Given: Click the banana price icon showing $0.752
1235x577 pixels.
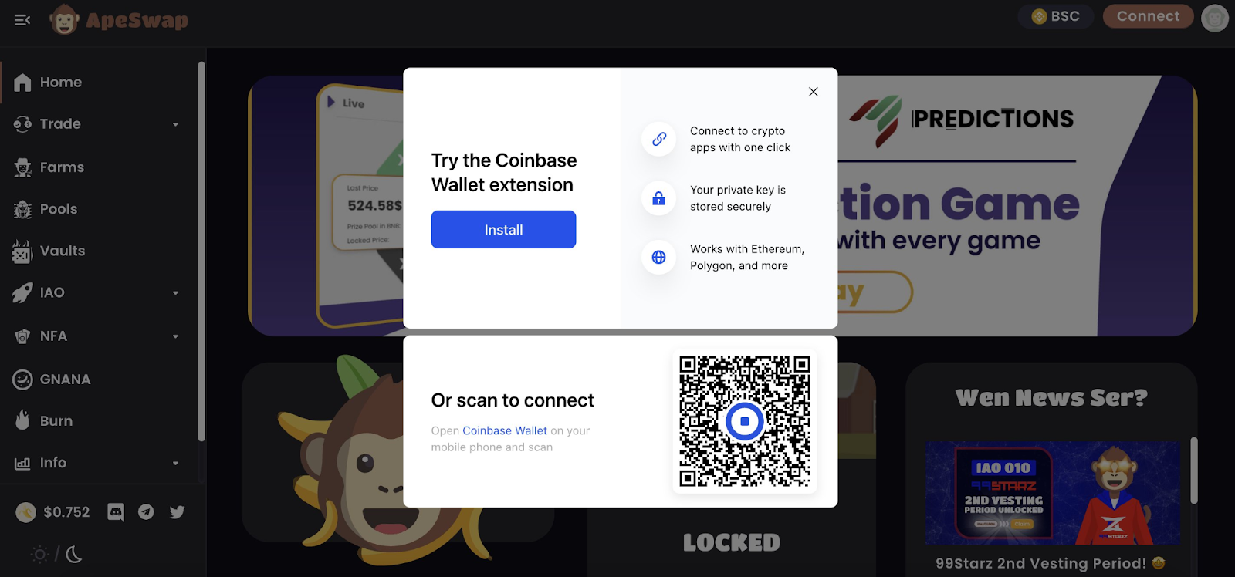Looking at the screenshot, I should tap(26, 512).
